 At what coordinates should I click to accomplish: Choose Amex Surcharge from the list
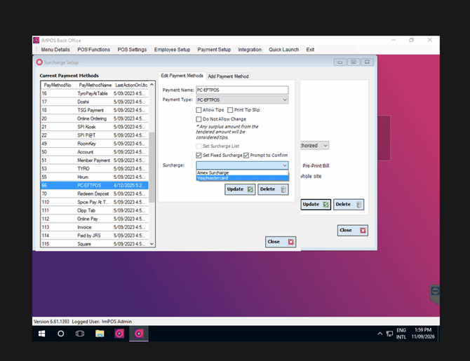click(x=242, y=172)
